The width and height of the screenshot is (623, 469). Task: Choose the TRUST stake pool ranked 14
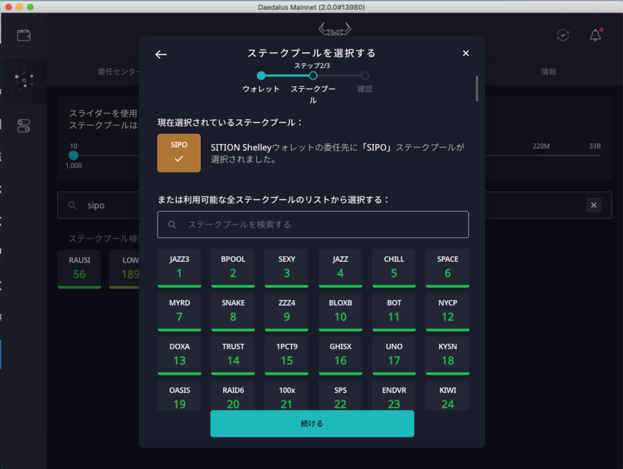pos(233,355)
